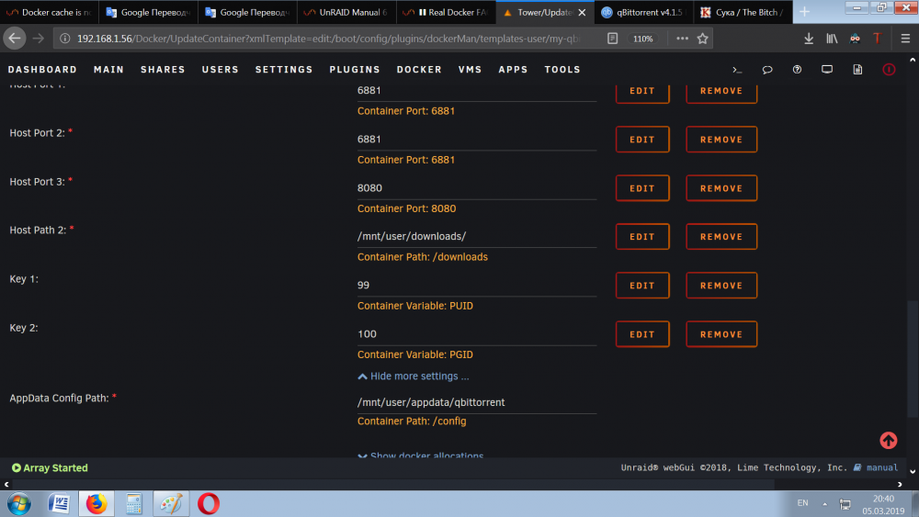Open the Firefox hamburger menu

click(905, 39)
